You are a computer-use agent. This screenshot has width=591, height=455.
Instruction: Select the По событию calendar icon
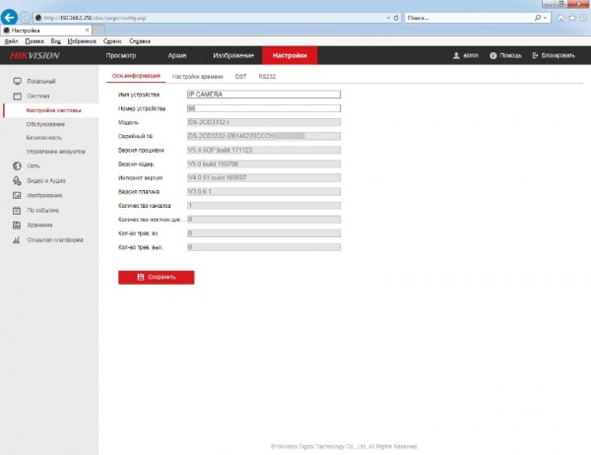17,211
